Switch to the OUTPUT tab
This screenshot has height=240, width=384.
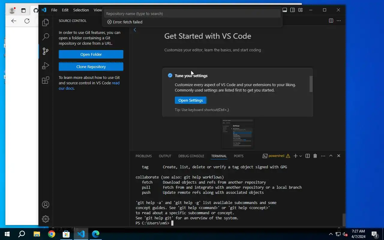(165, 156)
